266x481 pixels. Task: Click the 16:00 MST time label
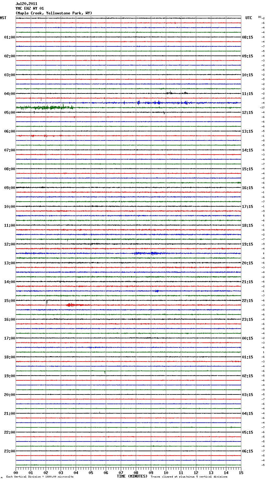[10, 320]
